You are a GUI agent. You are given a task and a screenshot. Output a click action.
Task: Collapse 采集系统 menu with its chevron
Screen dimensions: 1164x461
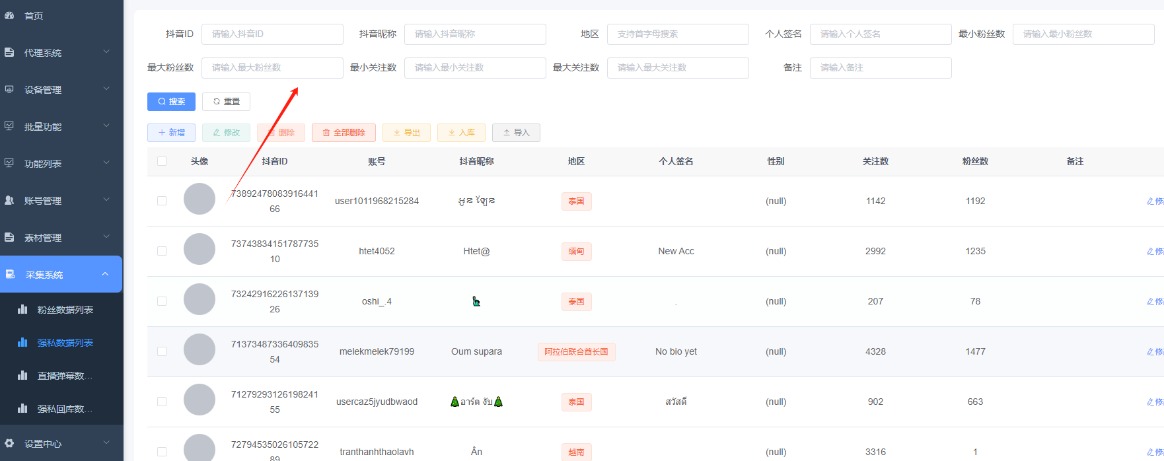click(x=105, y=273)
